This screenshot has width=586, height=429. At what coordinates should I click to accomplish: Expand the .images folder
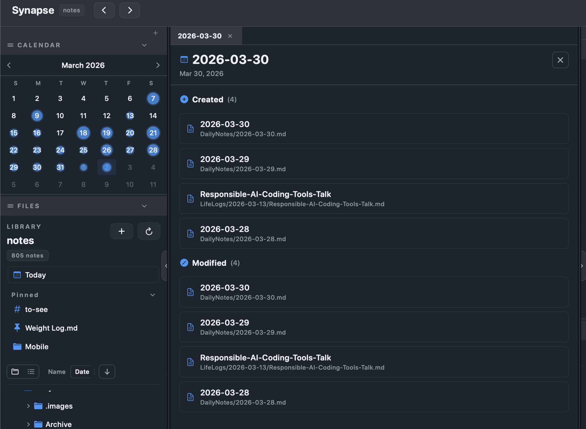point(28,406)
